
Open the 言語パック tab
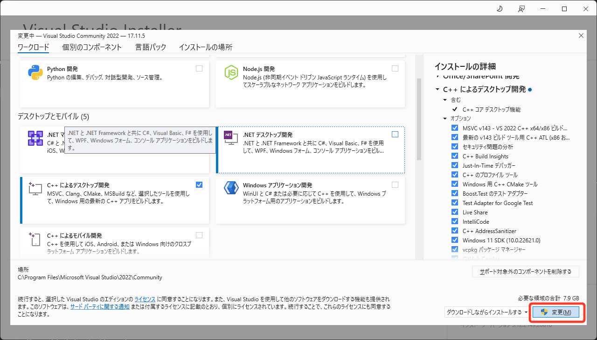click(x=150, y=47)
